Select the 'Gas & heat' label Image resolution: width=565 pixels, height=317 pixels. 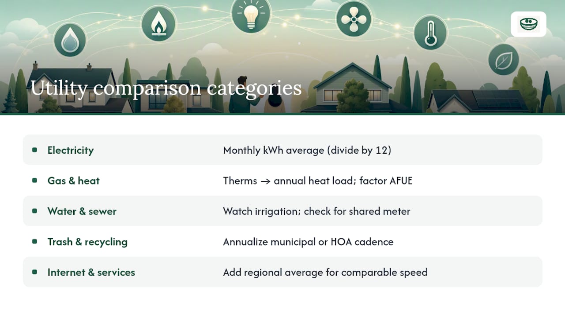(x=74, y=181)
